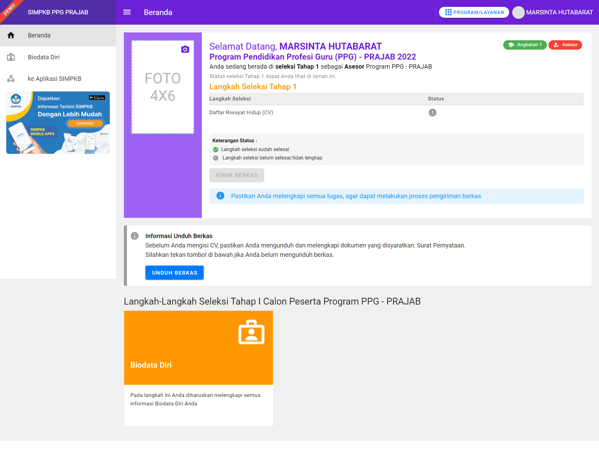Click the SIMPKB logo on the banner
This screenshot has height=450, width=599.
pos(16,100)
